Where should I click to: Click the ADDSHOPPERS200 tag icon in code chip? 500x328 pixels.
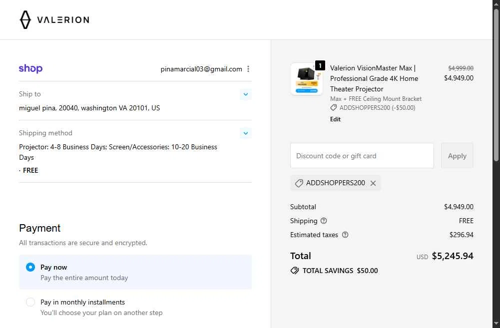click(x=299, y=183)
